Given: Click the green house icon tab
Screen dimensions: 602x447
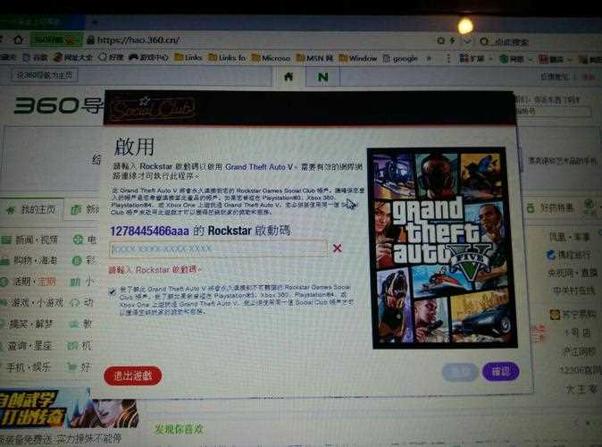Looking at the screenshot, I should click(288, 77).
